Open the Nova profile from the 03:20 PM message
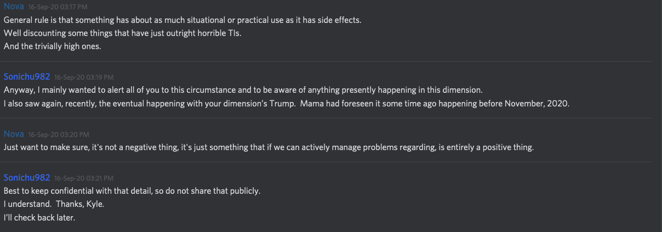This screenshot has width=662, height=232. pyautogui.click(x=14, y=134)
